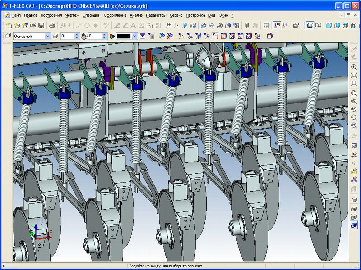361x270 pixels.
Task: Toggle the selection filter funnel button
Action: coord(143,36)
